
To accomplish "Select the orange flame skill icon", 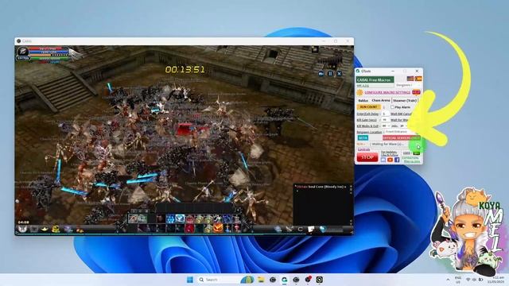I will tap(218, 228).
